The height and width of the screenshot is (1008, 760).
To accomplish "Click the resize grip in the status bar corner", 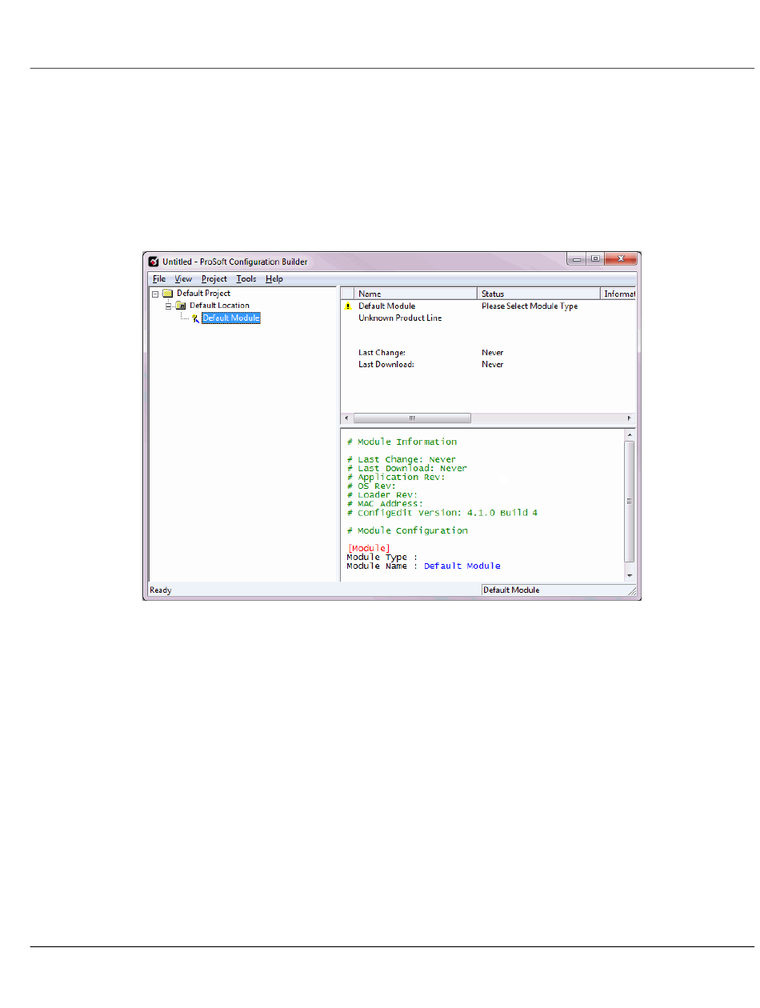I will [632, 591].
